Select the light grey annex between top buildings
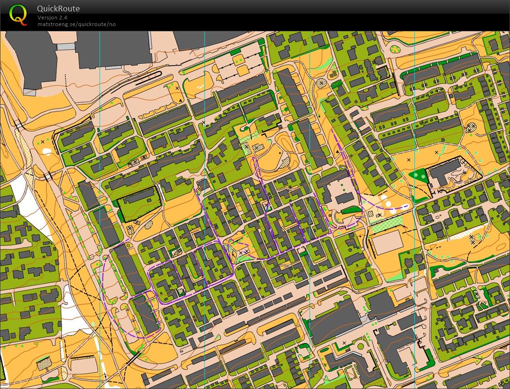This screenshot has height=389, width=510. tap(66, 46)
